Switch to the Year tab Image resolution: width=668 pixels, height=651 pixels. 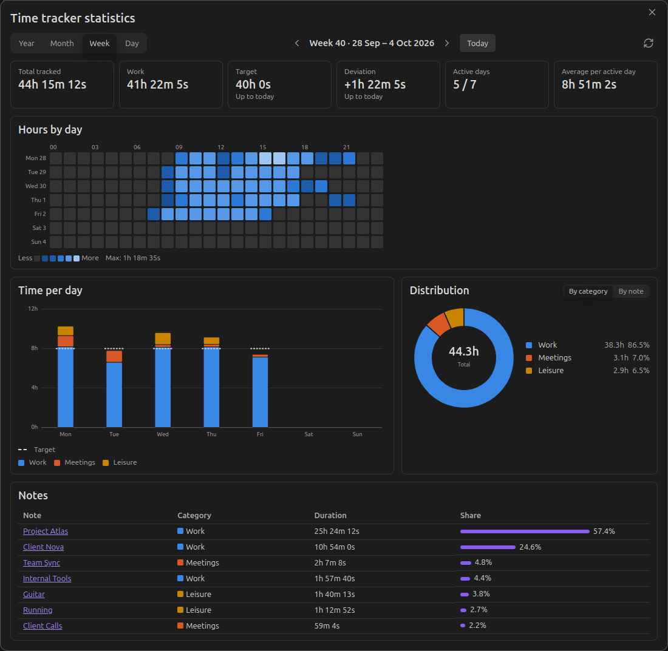(x=26, y=44)
